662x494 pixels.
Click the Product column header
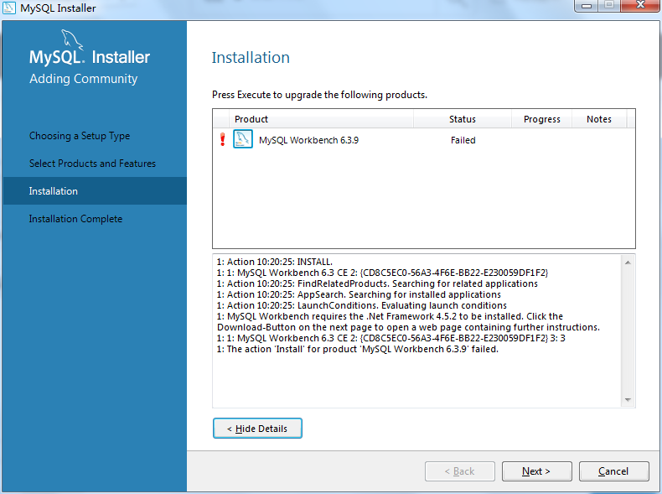coord(321,119)
